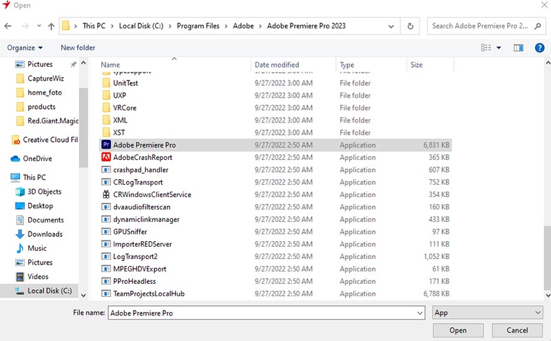Click the search magnifier icon
The width and height of the screenshot is (551, 341).
tap(538, 26)
